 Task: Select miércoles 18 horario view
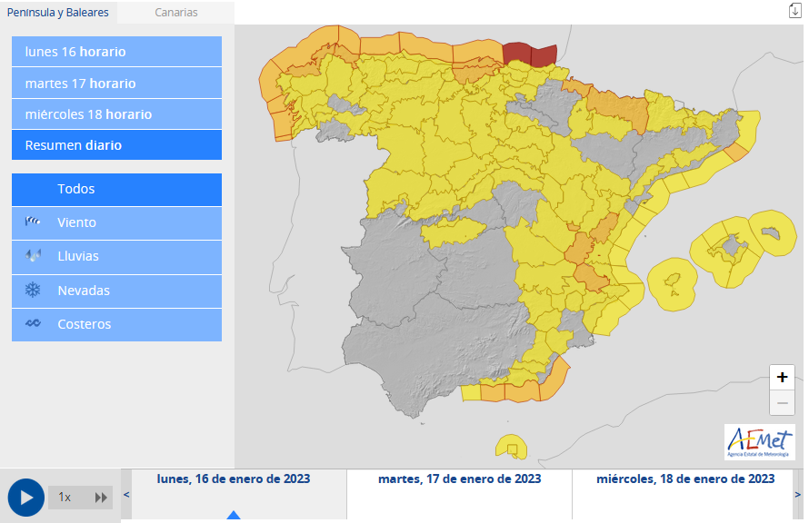pyautogui.click(x=116, y=114)
